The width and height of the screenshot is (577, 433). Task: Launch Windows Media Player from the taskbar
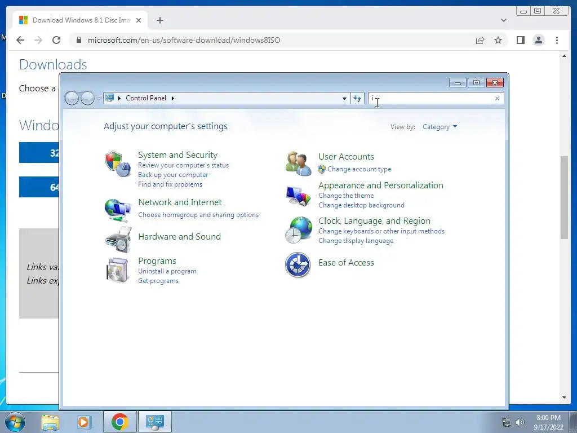tap(83, 422)
